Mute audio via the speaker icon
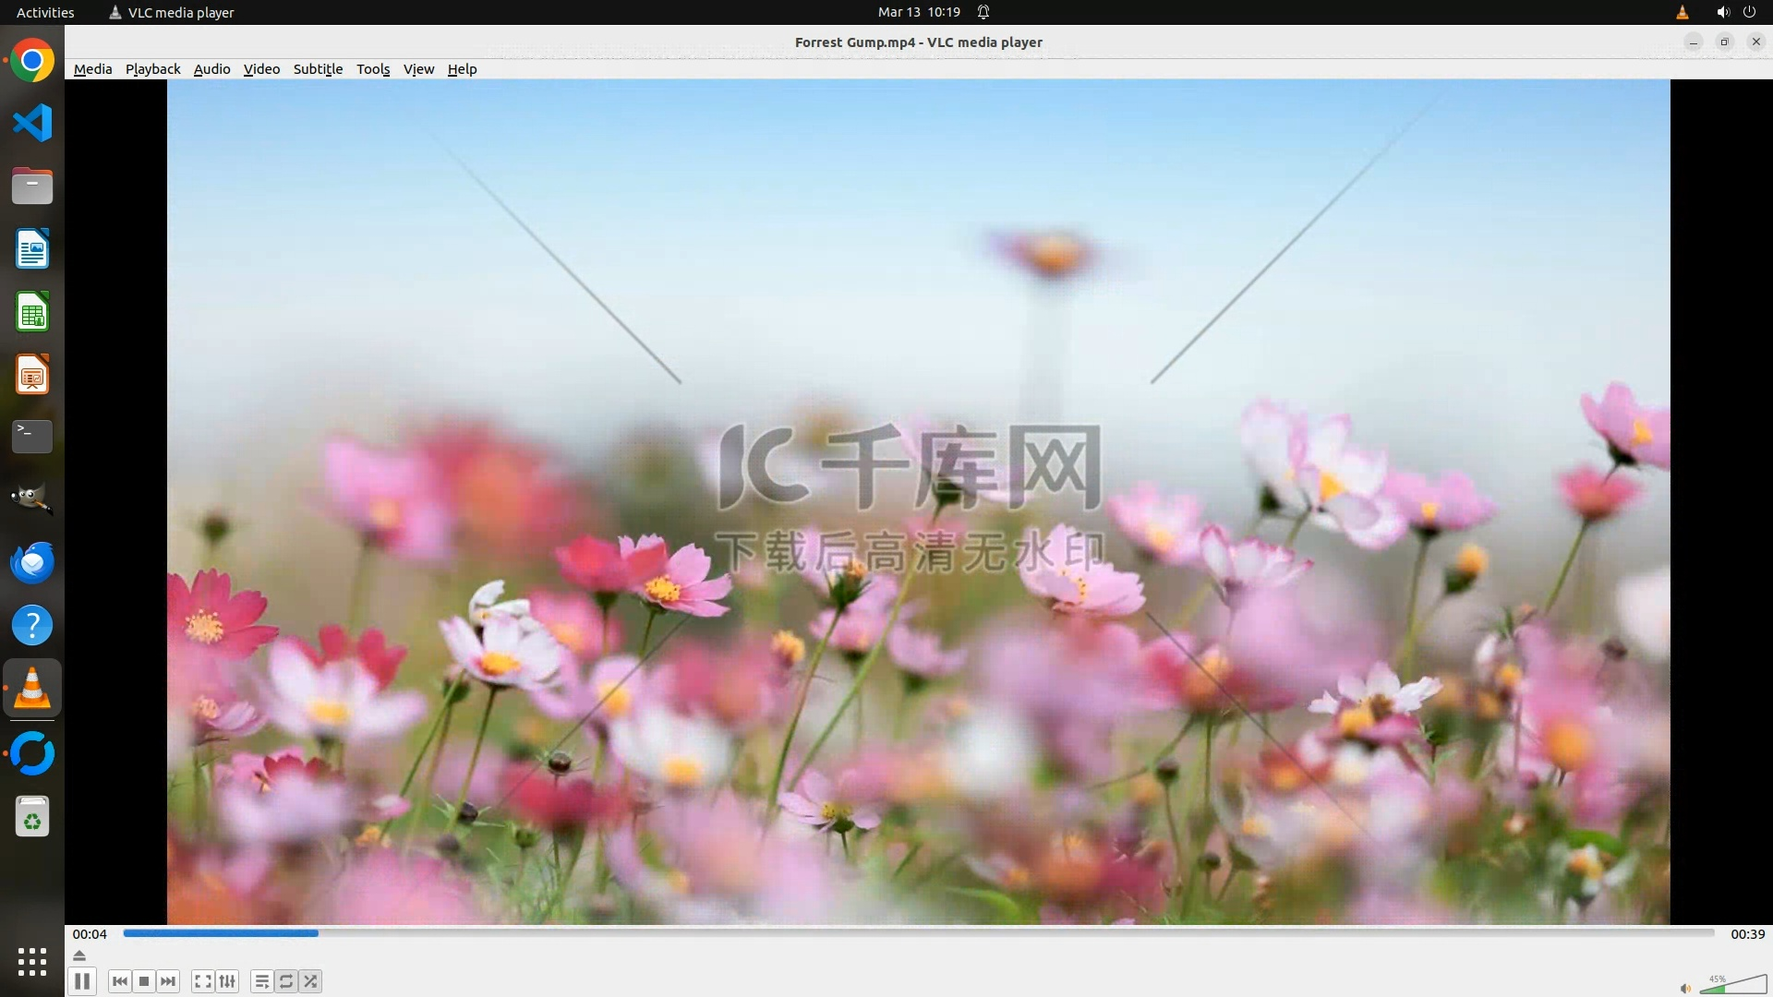Viewport: 1773px width, 997px height. click(1685, 988)
